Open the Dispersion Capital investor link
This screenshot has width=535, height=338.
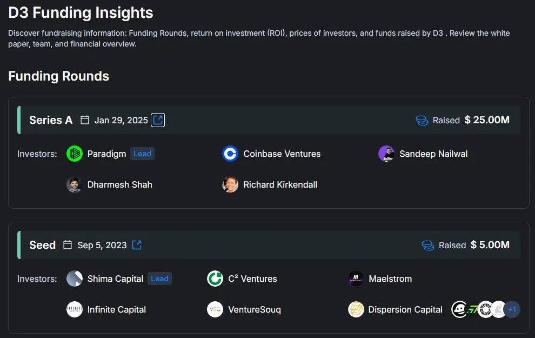pos(405,309)
